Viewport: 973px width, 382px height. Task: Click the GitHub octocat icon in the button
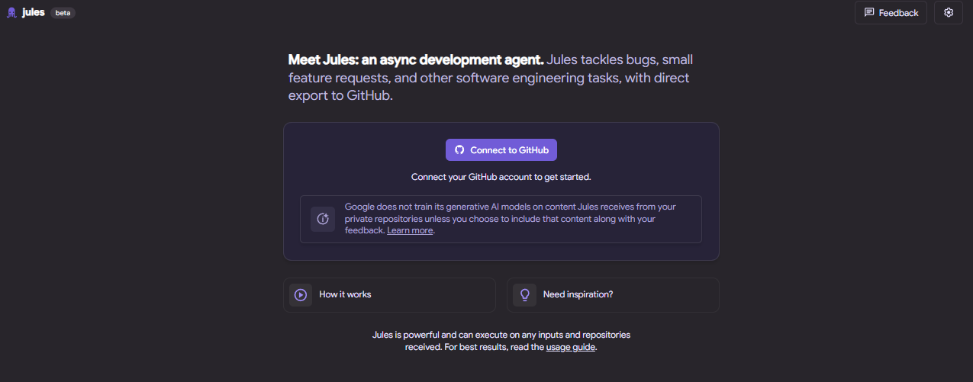coord(459,150)
